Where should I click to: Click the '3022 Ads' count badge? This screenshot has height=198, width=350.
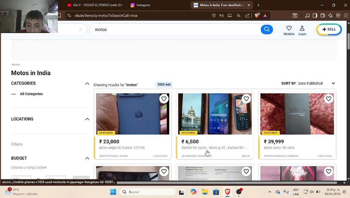click(x=164, y=84)
